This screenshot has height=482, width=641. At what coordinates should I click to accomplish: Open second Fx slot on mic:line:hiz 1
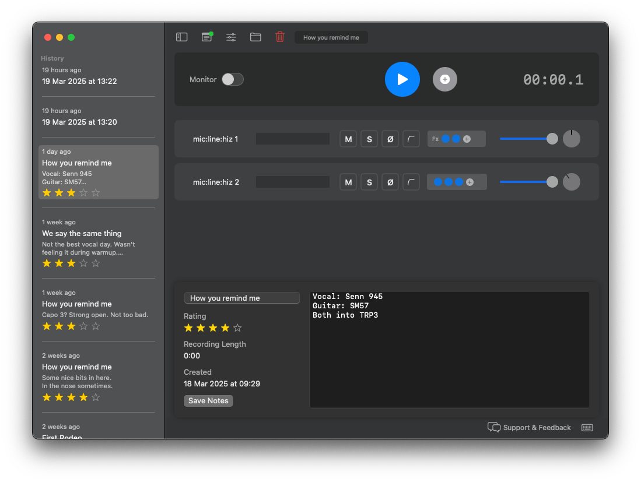(456, 139)
